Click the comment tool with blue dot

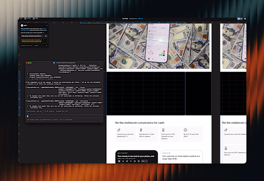click(x=127, y=161)
